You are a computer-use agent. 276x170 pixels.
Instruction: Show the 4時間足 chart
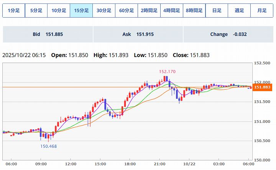[172, 11]
